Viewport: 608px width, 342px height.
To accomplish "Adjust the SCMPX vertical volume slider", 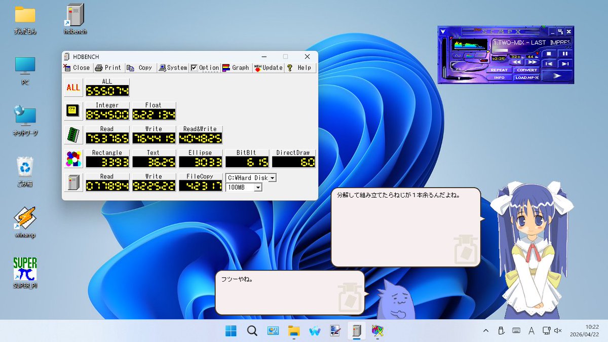I will (444, 58).
